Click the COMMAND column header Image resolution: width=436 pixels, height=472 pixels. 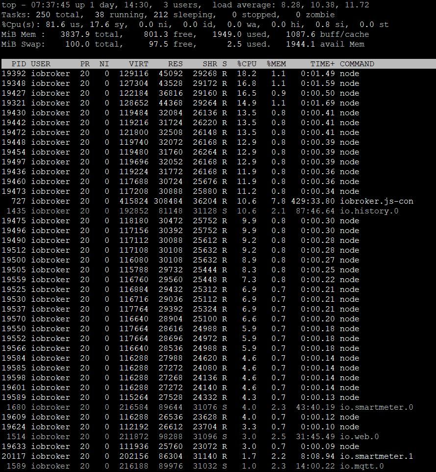click(357, 64)
